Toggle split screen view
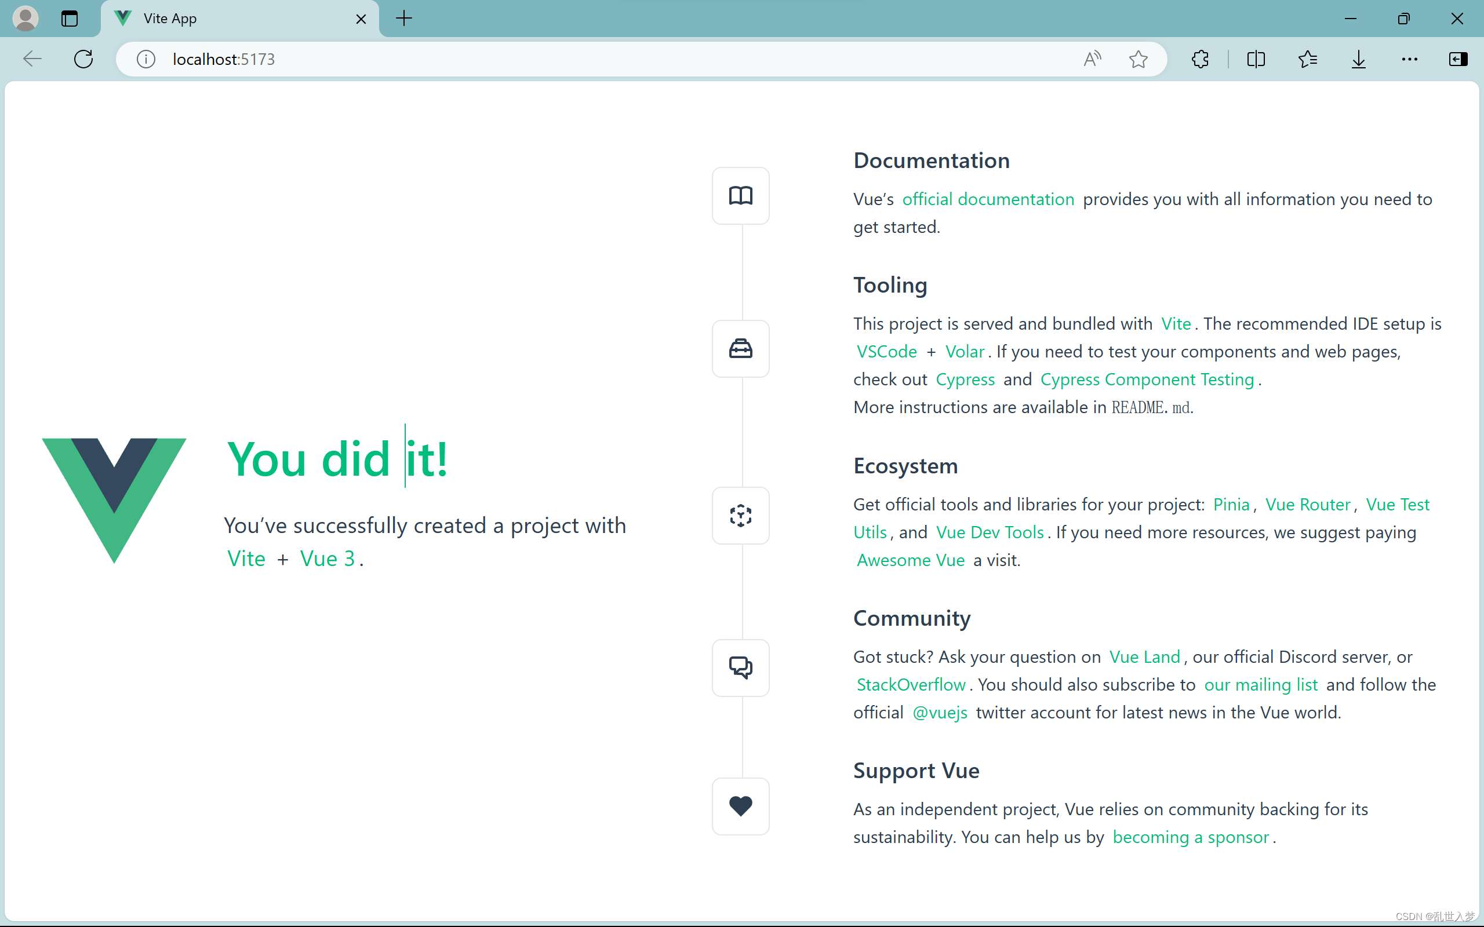 coord(1256,59)
